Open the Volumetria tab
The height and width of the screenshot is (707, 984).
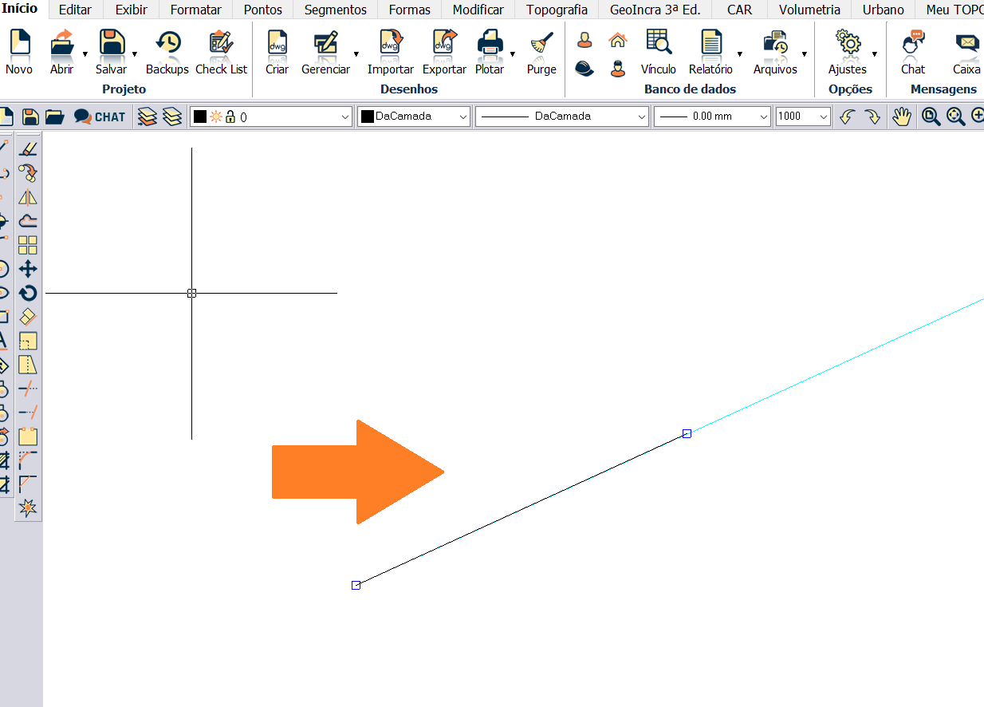click(809, 10)
